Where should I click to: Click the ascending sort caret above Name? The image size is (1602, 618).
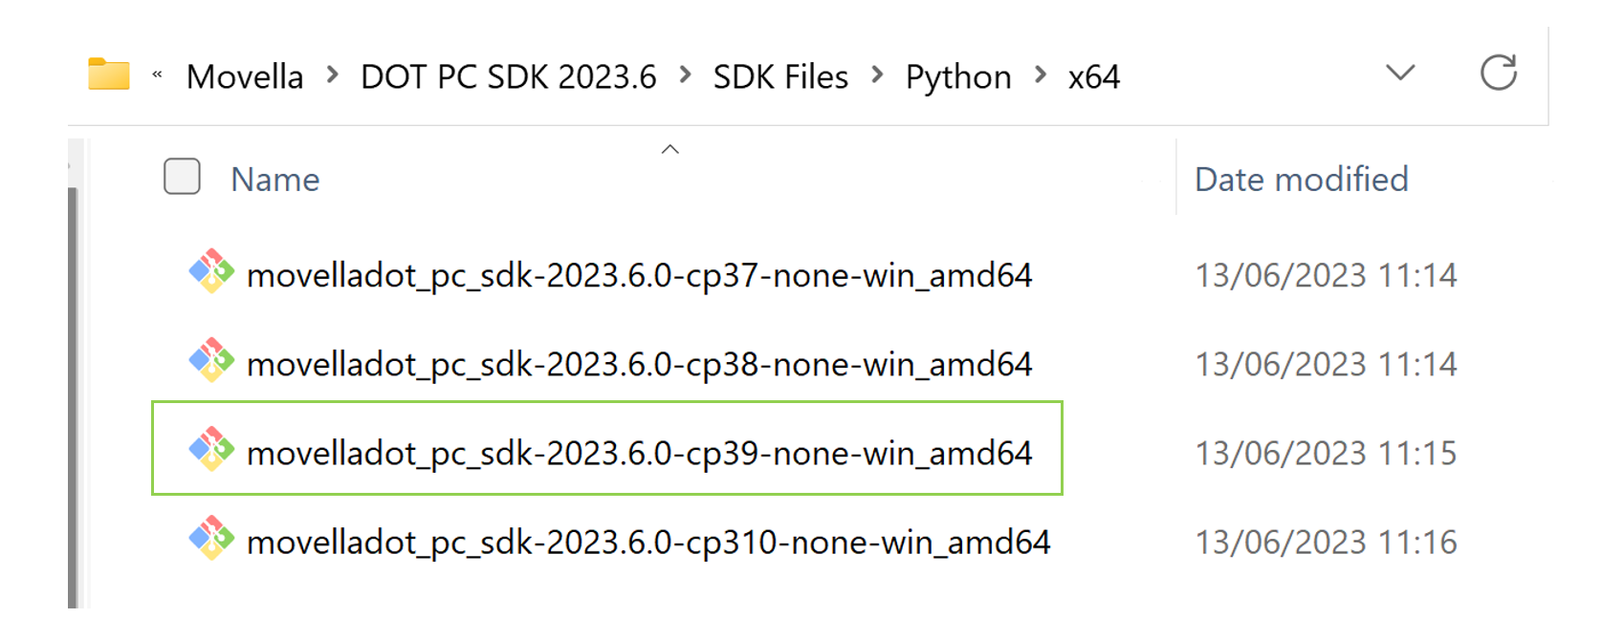click(x=669, y=149)
